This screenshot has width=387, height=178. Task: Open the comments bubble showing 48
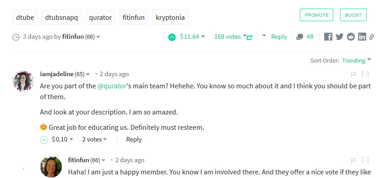pyautogui.click(x=305, y=37)
